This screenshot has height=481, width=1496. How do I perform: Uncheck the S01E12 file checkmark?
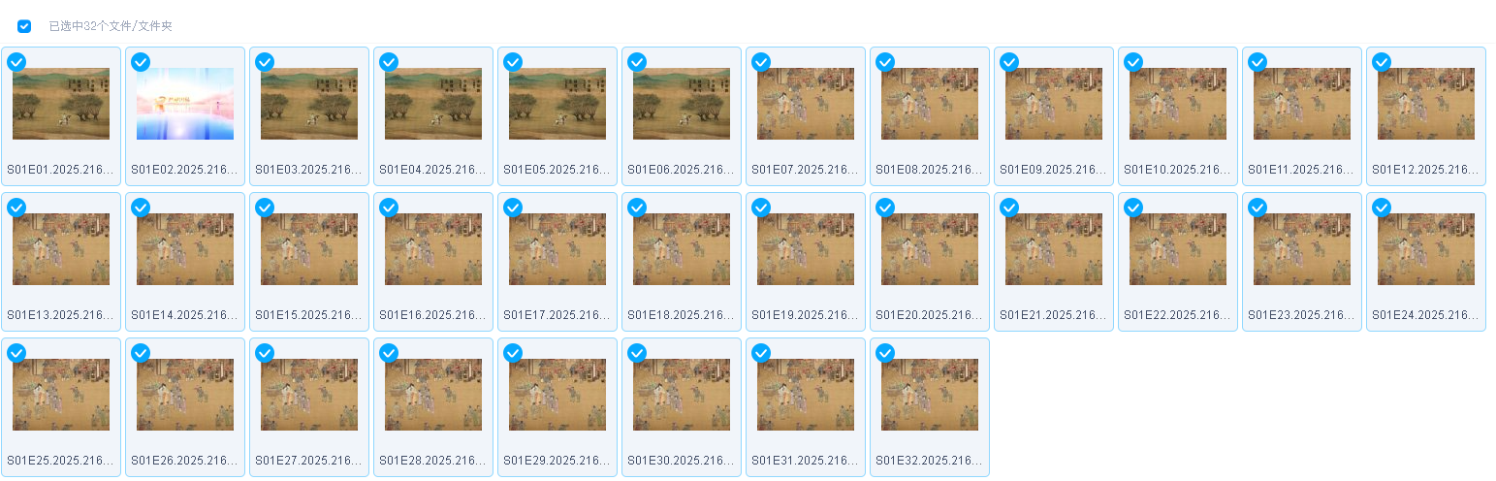(1382, 62)
